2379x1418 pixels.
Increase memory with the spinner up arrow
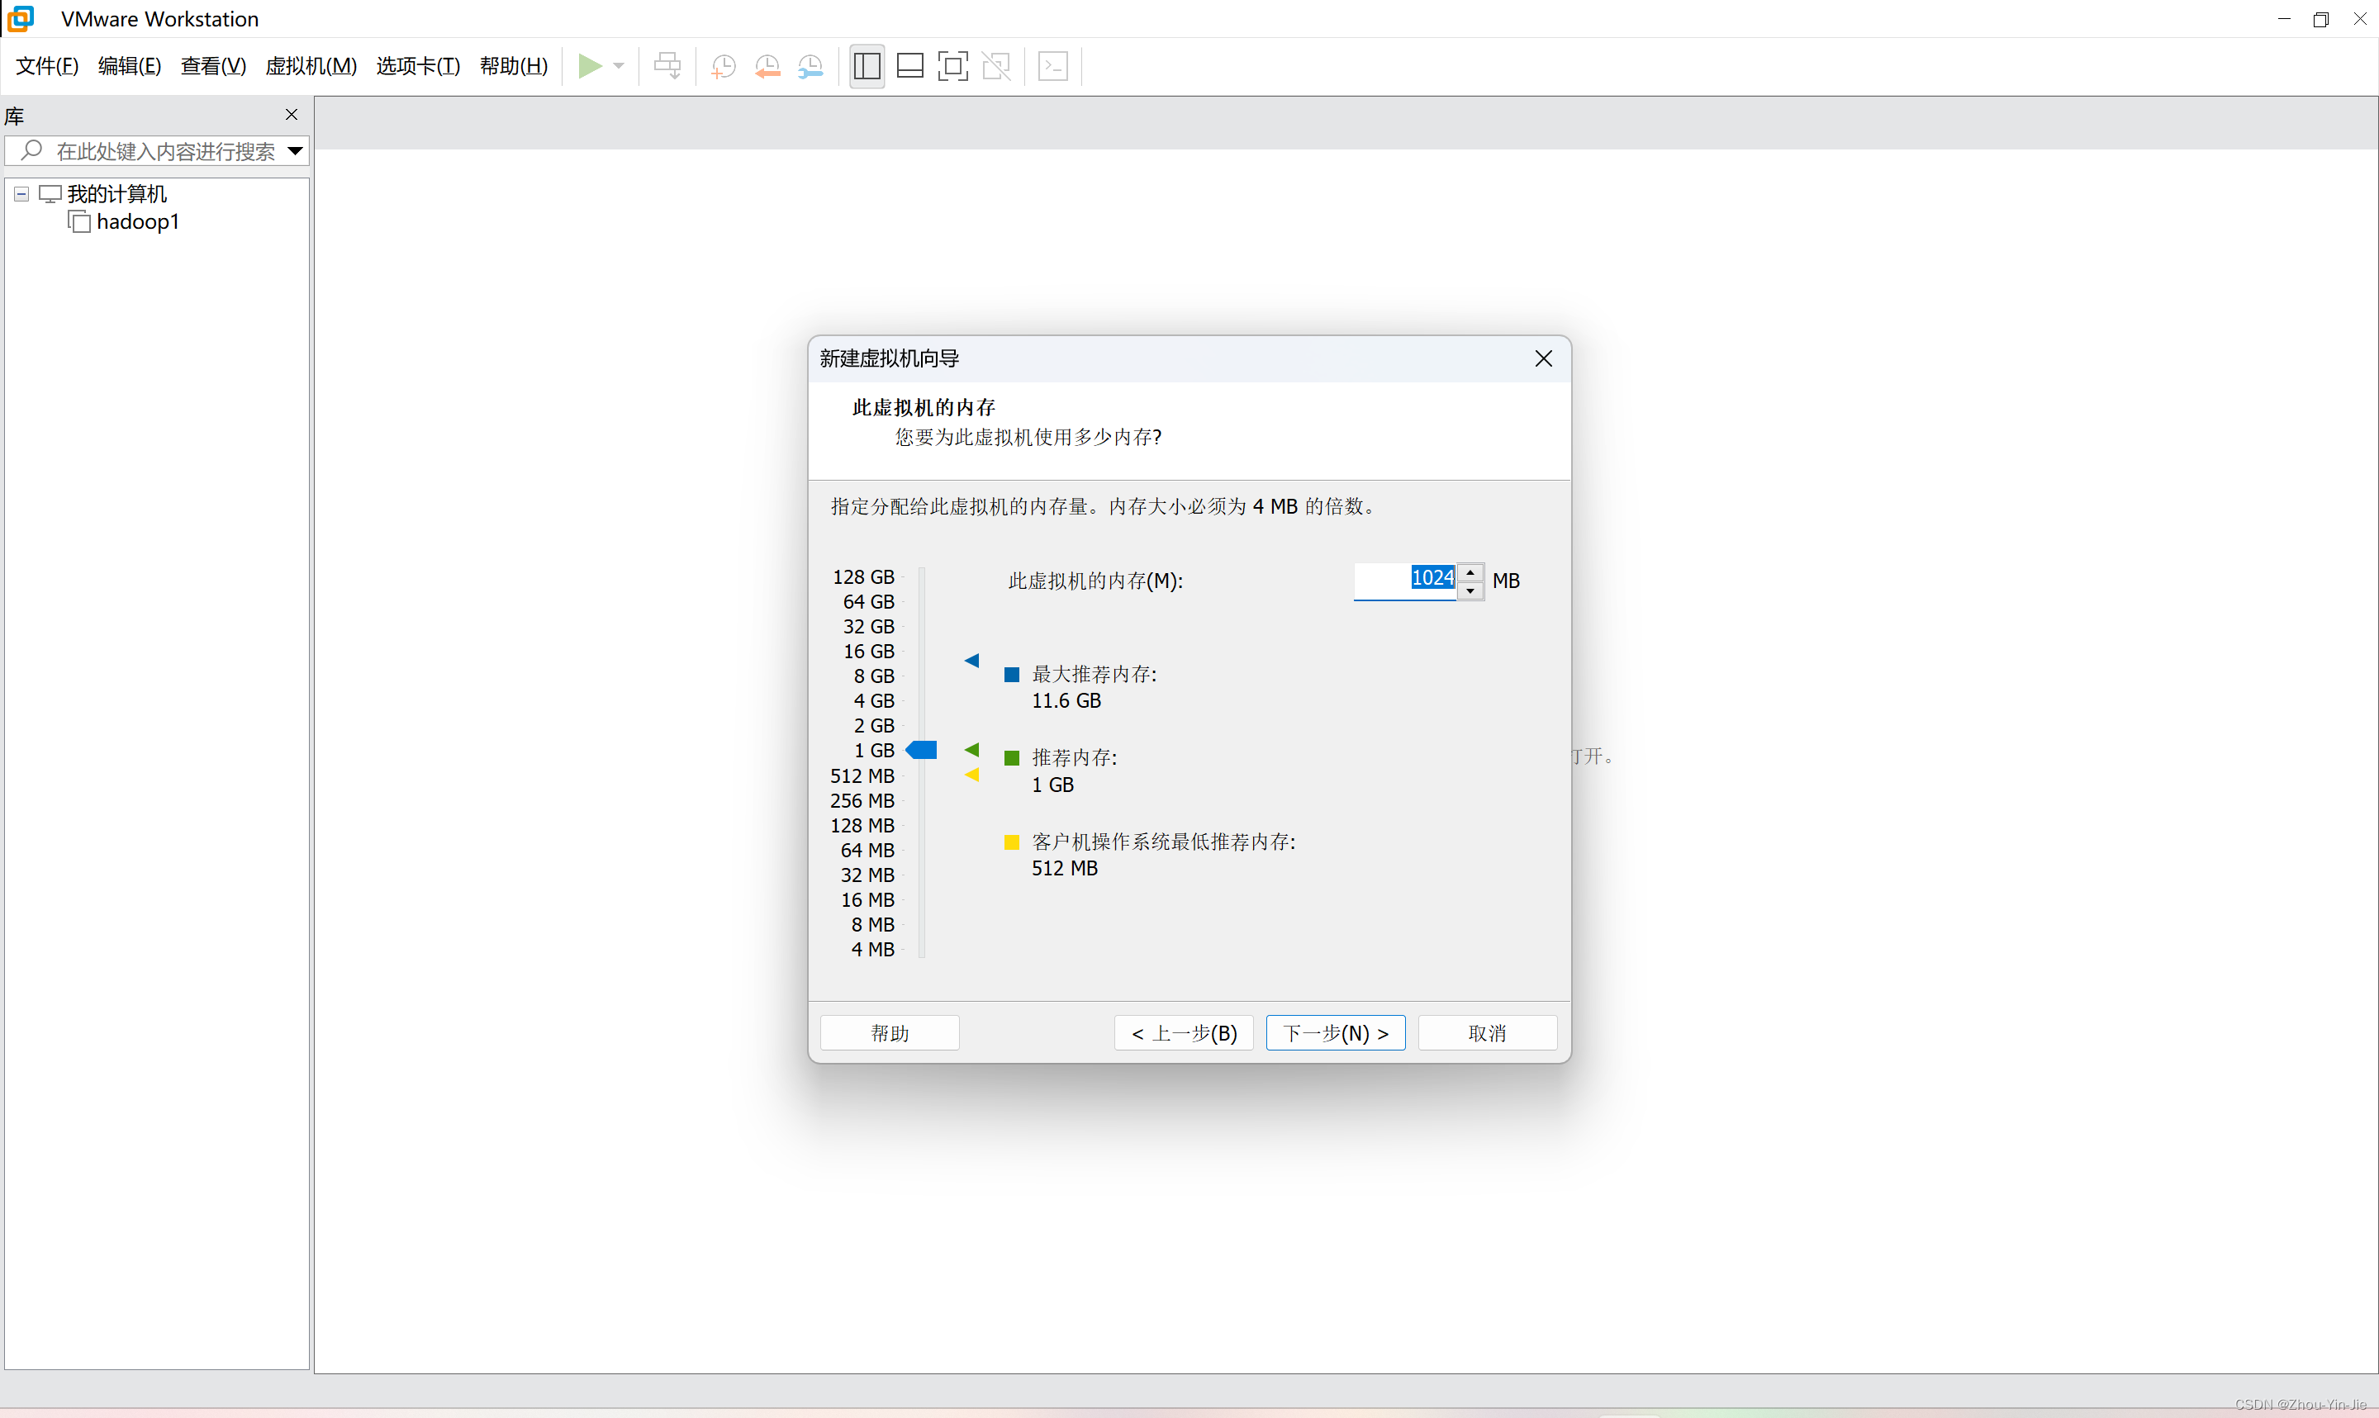pos(1470,572)
